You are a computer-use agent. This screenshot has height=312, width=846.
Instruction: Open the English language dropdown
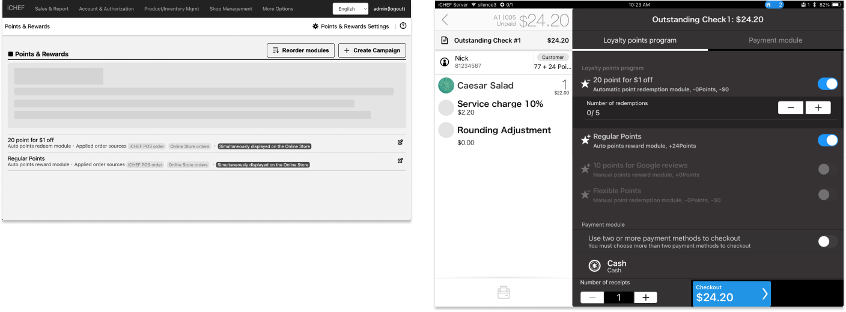351,9
